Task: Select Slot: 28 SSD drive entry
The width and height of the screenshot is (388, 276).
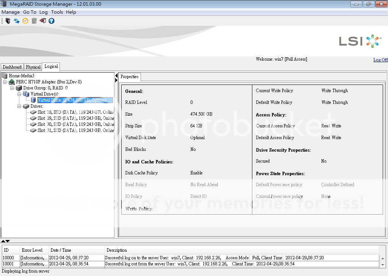Action: pyautogui.click(x=76, y=112)
